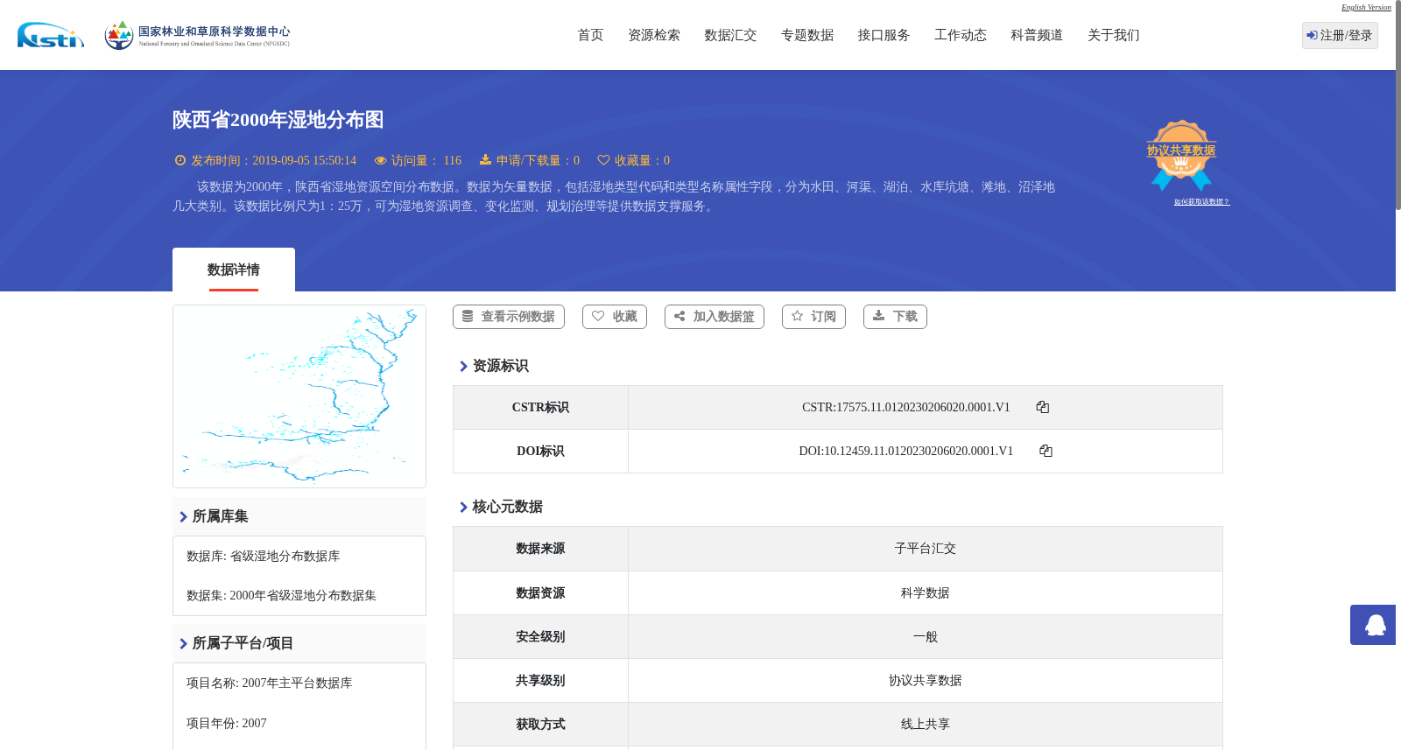
Task: Click the 订阅 star button
Action: coord(813,317)
